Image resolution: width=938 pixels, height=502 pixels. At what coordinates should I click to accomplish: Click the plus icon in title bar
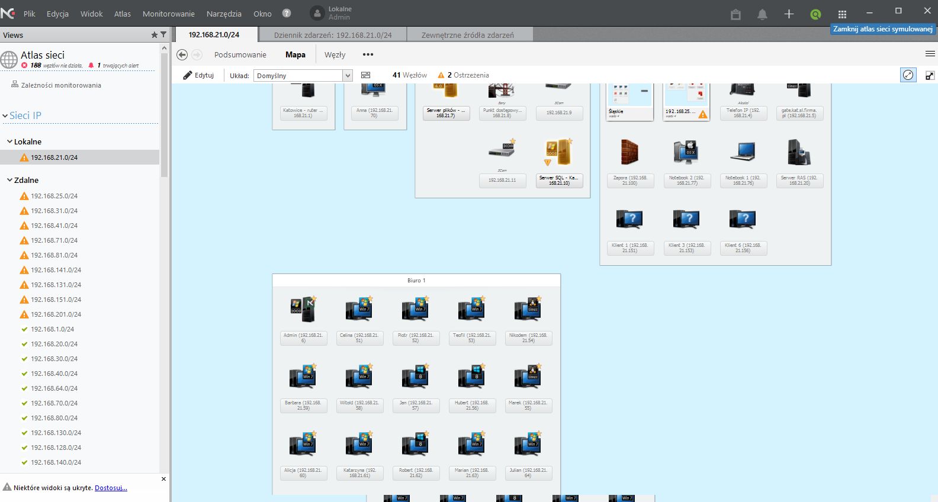point(789,14)
